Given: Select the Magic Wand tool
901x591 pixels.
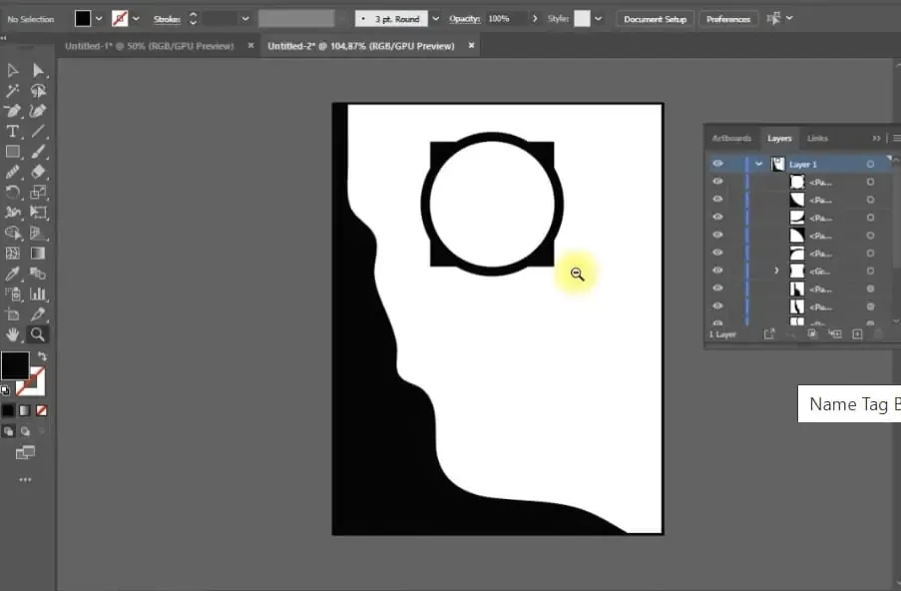Looking at the screenshot, I should 13,91.
